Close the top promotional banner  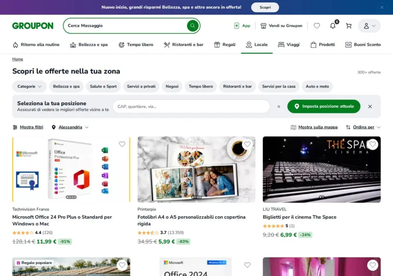point(382,8)
